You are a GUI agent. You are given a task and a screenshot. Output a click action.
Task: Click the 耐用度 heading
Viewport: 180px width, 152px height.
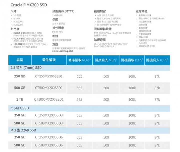(15, 29)
